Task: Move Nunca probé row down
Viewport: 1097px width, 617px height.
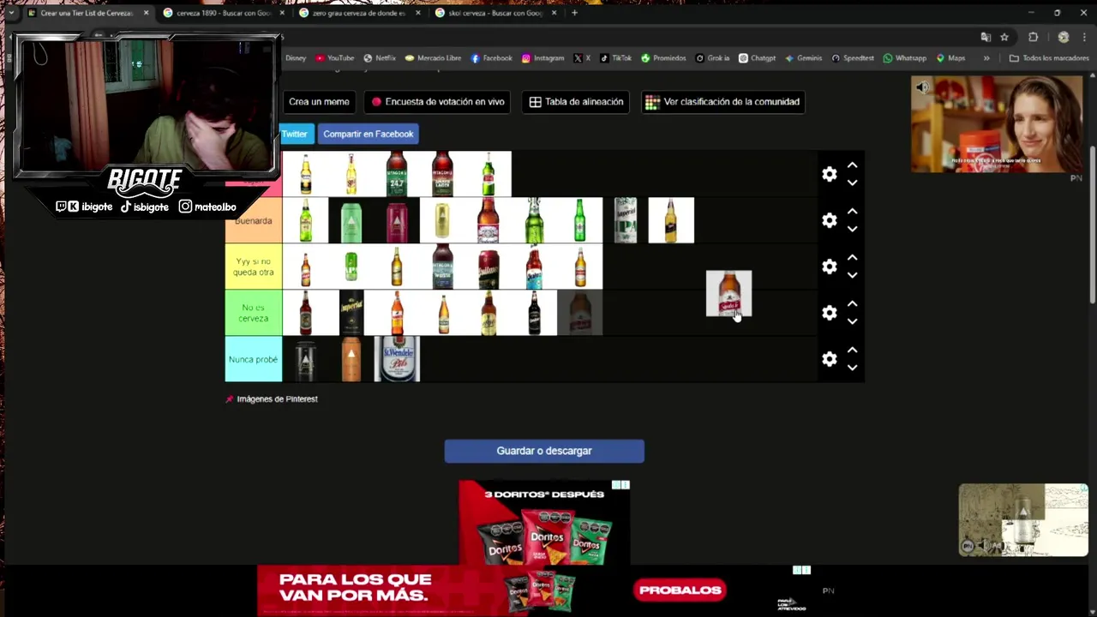Action: [x=852, y=368]
